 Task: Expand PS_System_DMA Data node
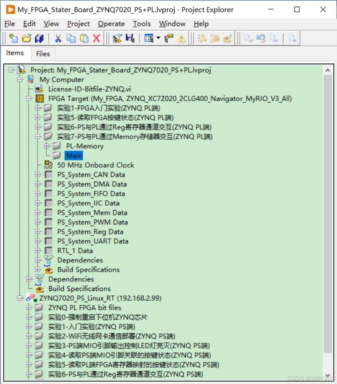37,184
